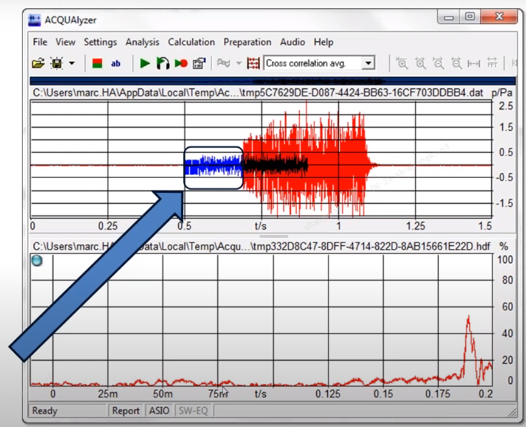Viewport: 526px width, 427px height.
Task: Click the ASIO status bar button
Action: 159,411
